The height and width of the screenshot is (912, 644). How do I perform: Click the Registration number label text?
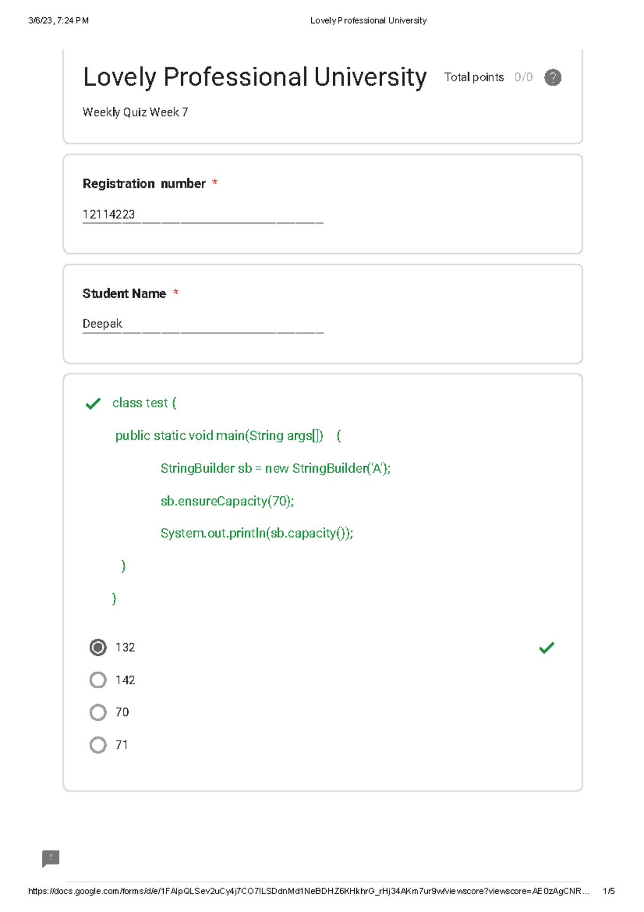coord(144,184)
